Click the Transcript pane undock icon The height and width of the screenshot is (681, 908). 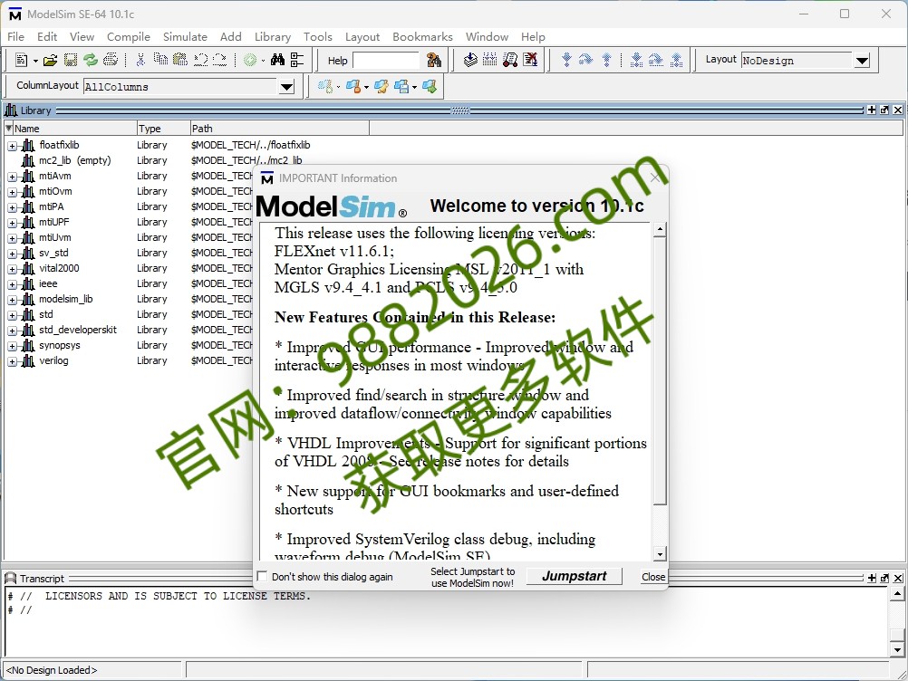coord(884,578)
